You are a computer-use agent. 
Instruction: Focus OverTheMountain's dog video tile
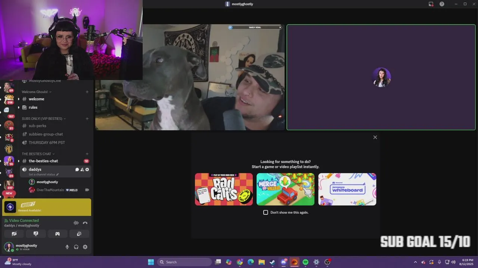190,77
